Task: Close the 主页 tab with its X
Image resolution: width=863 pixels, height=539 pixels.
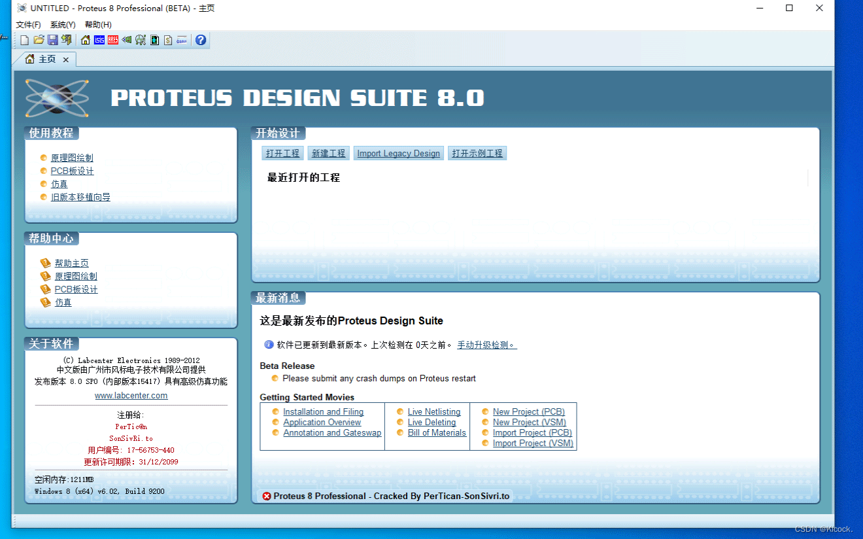Action: (65, 60)
